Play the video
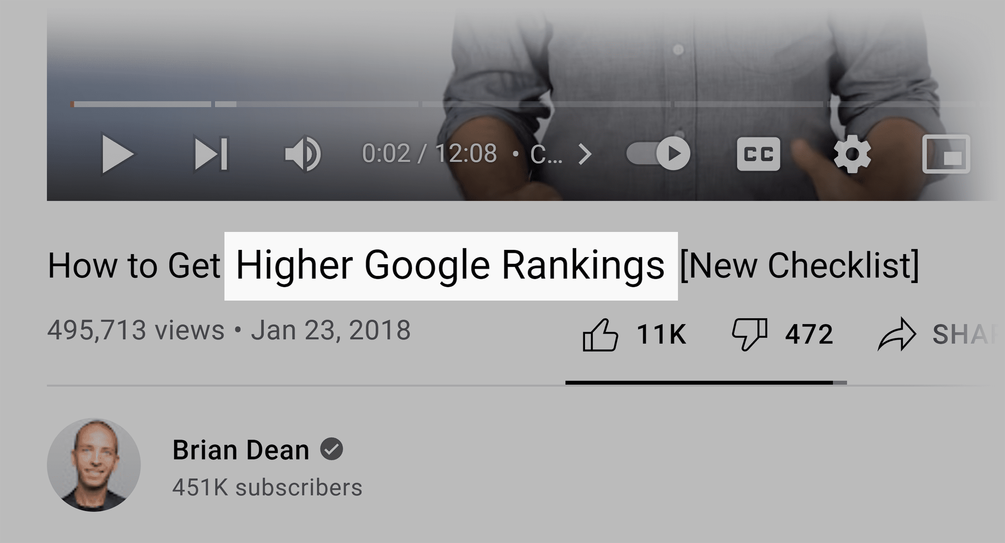Viewport: 1005px width, 543px height. 118,154
